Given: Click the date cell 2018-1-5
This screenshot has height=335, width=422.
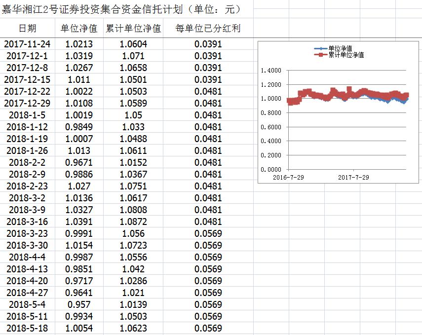Looking at the screenshot, I should (27, 115).
